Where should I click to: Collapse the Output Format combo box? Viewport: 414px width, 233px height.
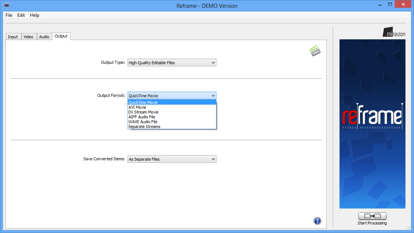(172, 96)
